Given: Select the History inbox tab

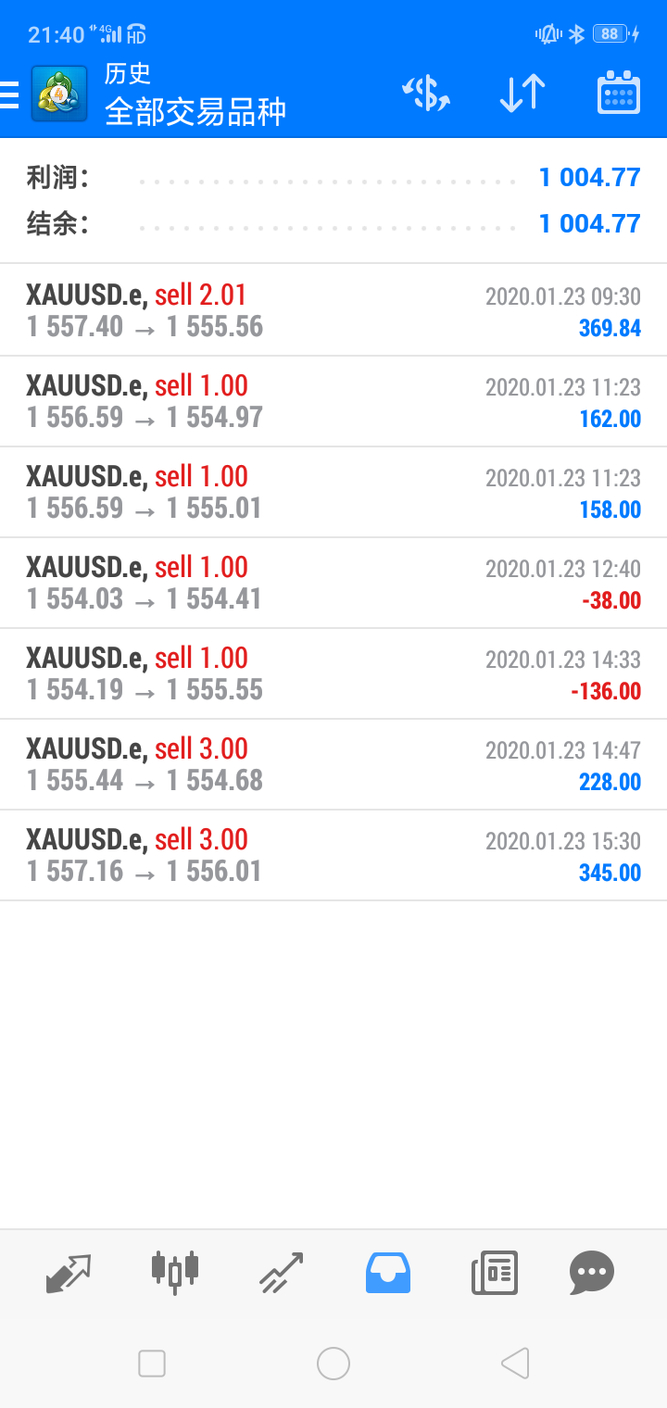Looking at the screenshot, I should point(388,1273).
